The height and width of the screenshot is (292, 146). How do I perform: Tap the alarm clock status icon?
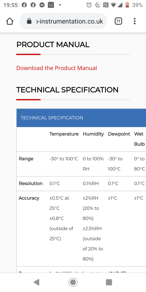click(89, 5)
